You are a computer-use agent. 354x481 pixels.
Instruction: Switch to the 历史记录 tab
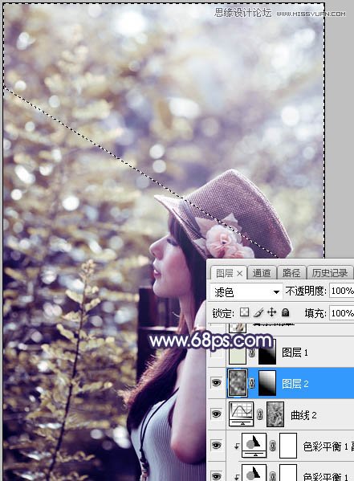(x=330, y=273)
